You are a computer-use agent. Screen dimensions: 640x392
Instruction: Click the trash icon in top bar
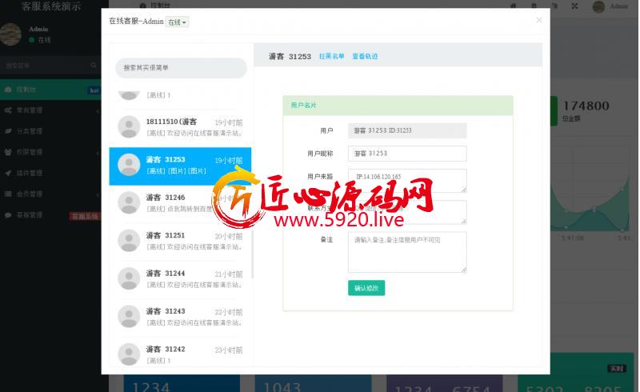click(534, 6)
